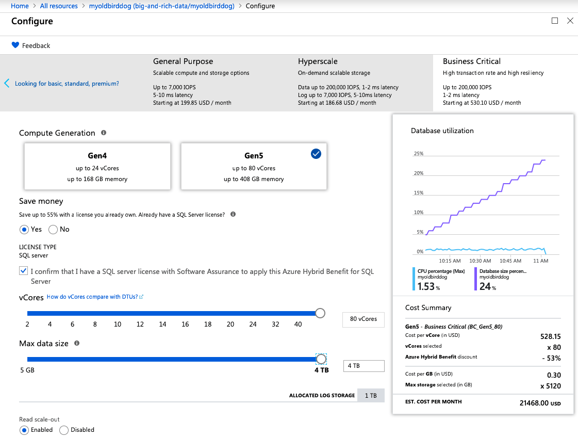Click the vCores slider handle
This screenshot has height=438, width=578.
[x=320, y=313]
